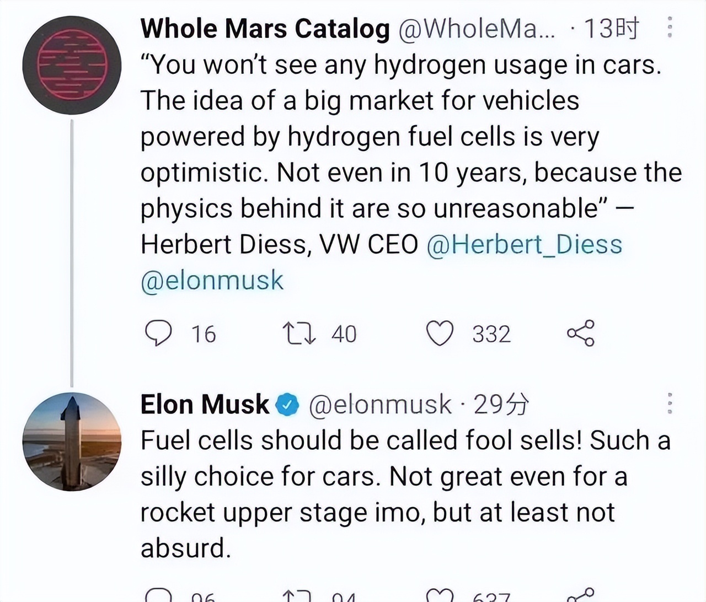Like Elon Musk's fool sells tweet
Viewport: 706px width, 602px height.
[440, 594]
